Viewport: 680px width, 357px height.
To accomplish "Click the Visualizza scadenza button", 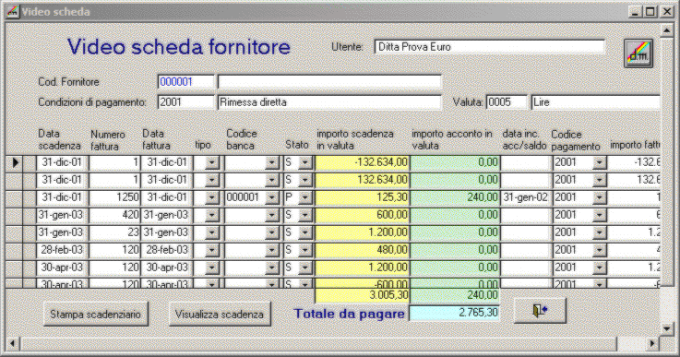I will point(220,314).
